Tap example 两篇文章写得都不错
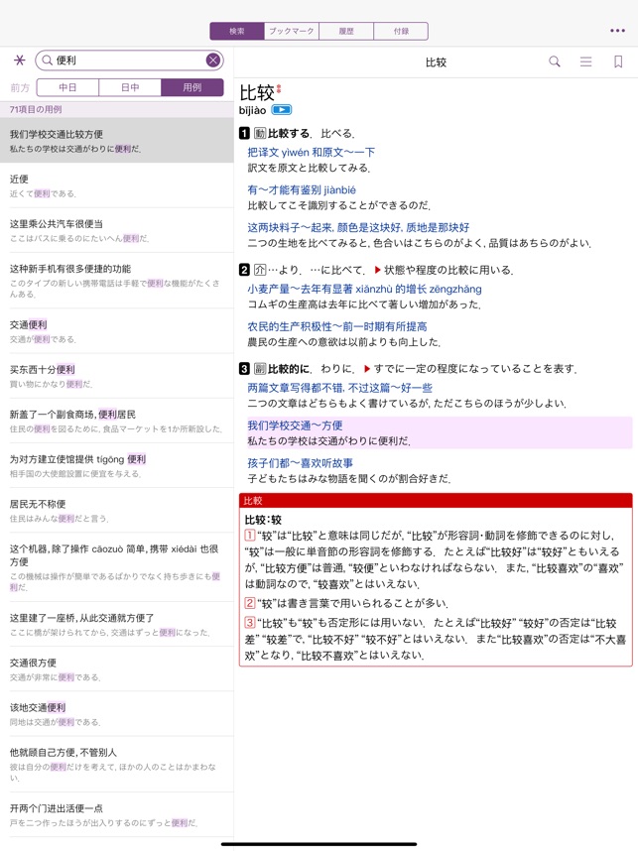The width and height of the screenshot is (638, 851). (x=340, y=388)
